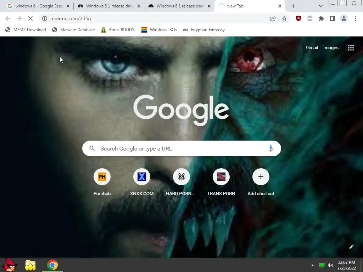Close the first Windows 8.1 release date tab

pos(139,6)
